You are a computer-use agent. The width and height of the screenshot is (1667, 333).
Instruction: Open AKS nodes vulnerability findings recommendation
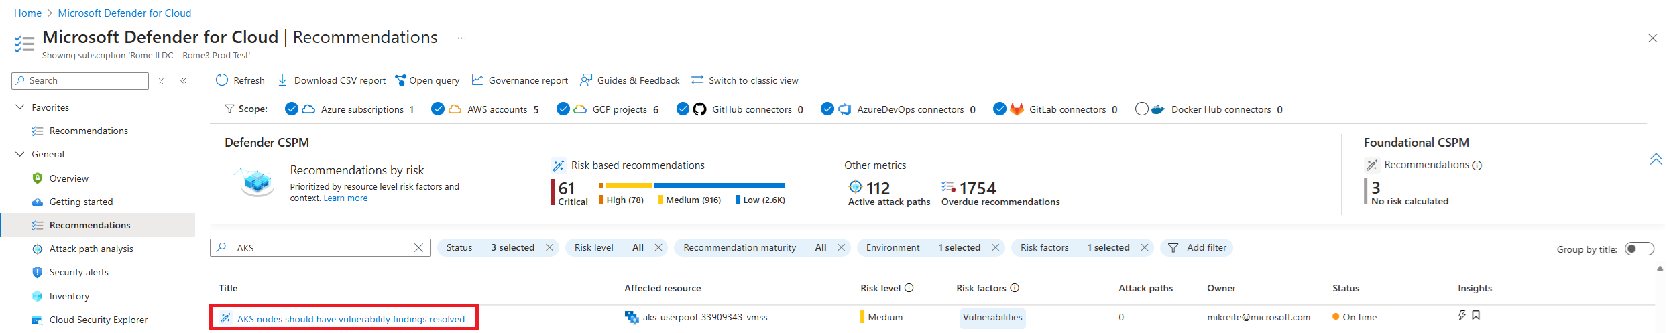click(x=351, y=319)
